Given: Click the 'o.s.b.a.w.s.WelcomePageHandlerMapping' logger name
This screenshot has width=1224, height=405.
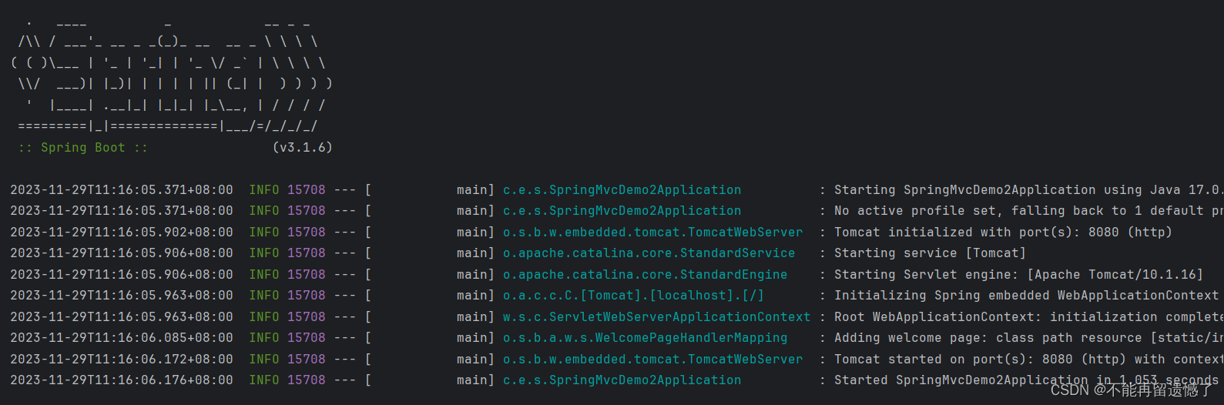Looking at the screenshot, I should [645, 338].
